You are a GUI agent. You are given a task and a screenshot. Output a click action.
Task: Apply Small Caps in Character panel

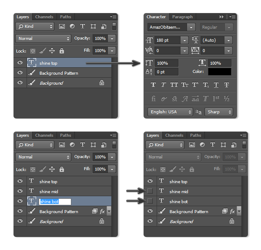point(185,85)
